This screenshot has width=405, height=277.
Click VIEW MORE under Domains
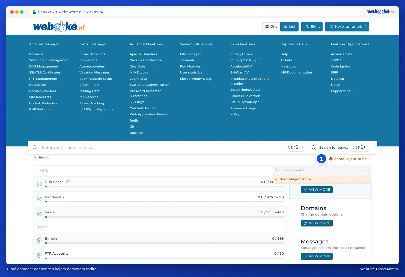[317, 223]
